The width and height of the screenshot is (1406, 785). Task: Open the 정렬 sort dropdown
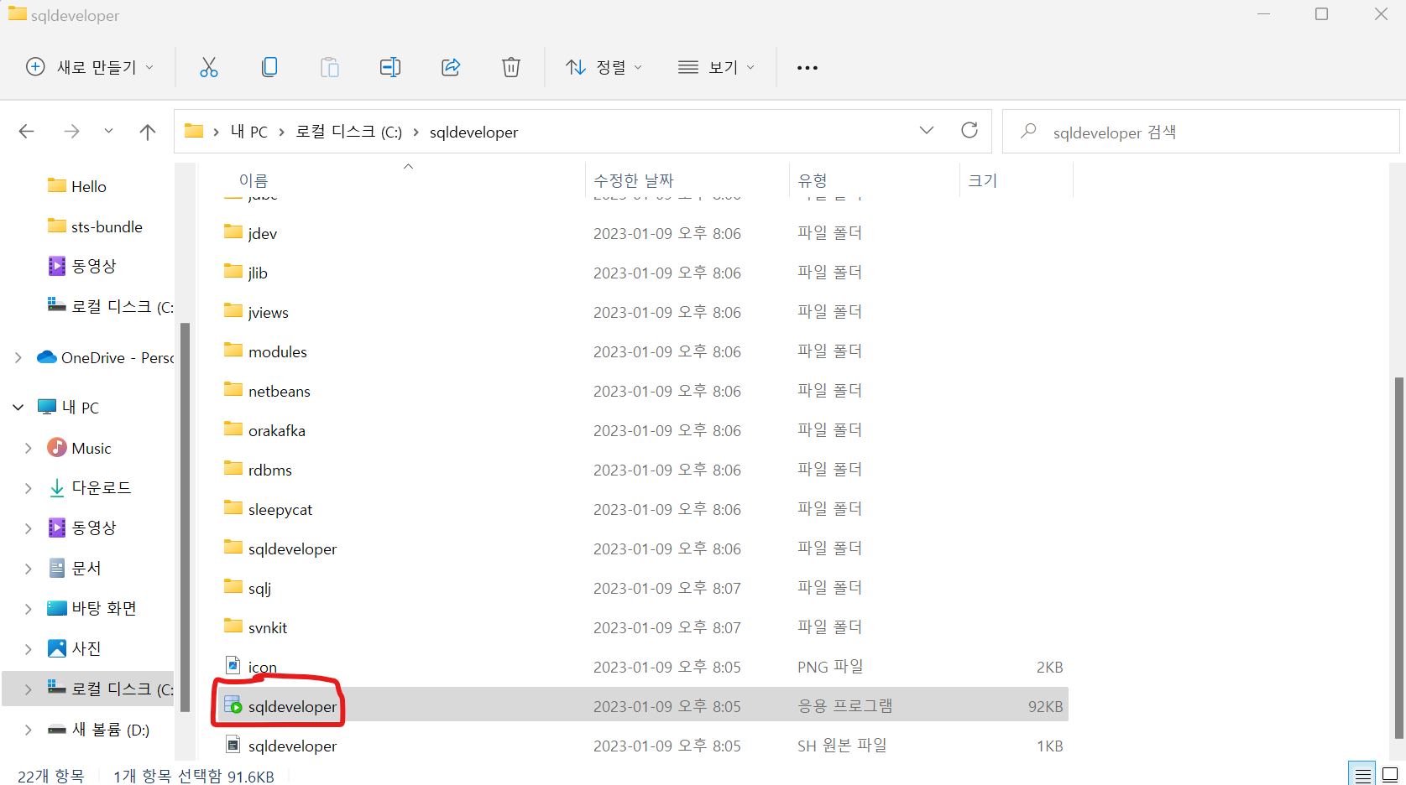pyautogui.click(x=604, y=67)
